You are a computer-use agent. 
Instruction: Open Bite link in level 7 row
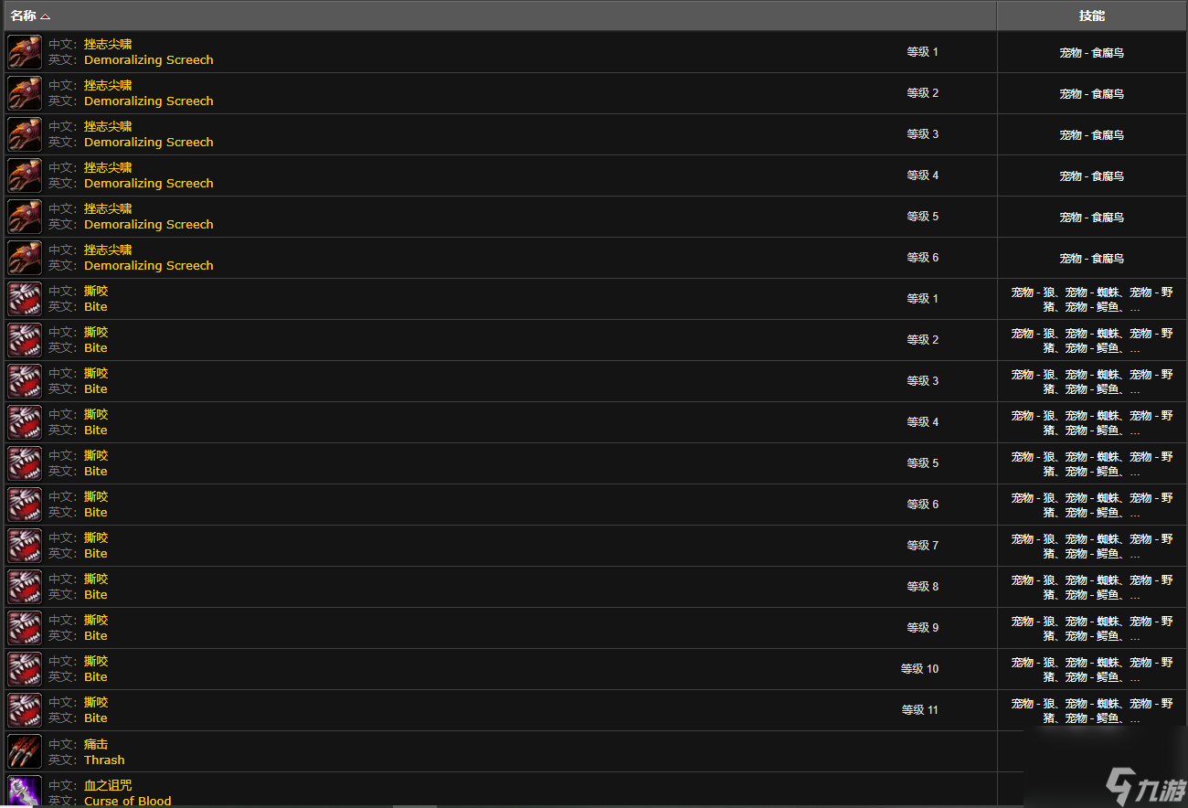point(96,554)
